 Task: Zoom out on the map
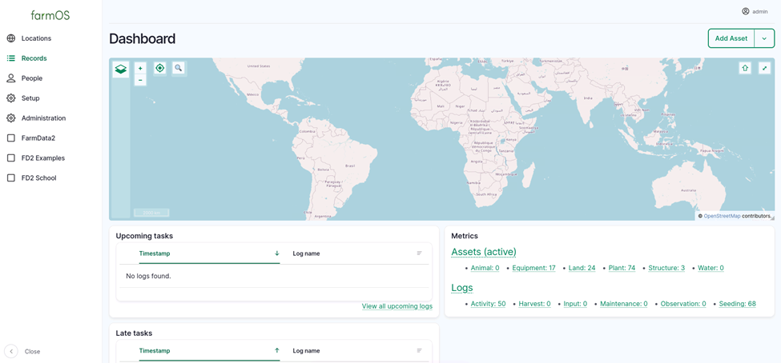(140, 80)
